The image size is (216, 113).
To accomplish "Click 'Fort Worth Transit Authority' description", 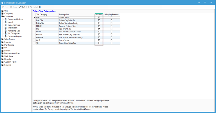I will tap(71, 37).
